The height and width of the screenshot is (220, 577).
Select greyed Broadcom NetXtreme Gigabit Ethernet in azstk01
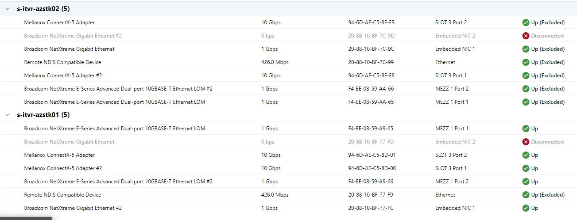70,142
